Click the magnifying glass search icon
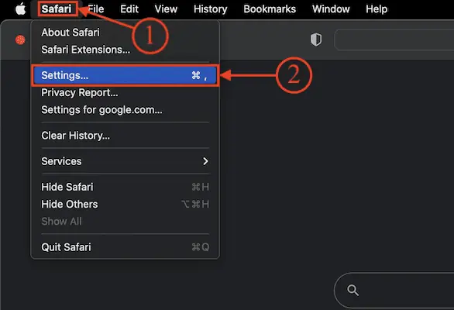 click(x=353, y=291)
